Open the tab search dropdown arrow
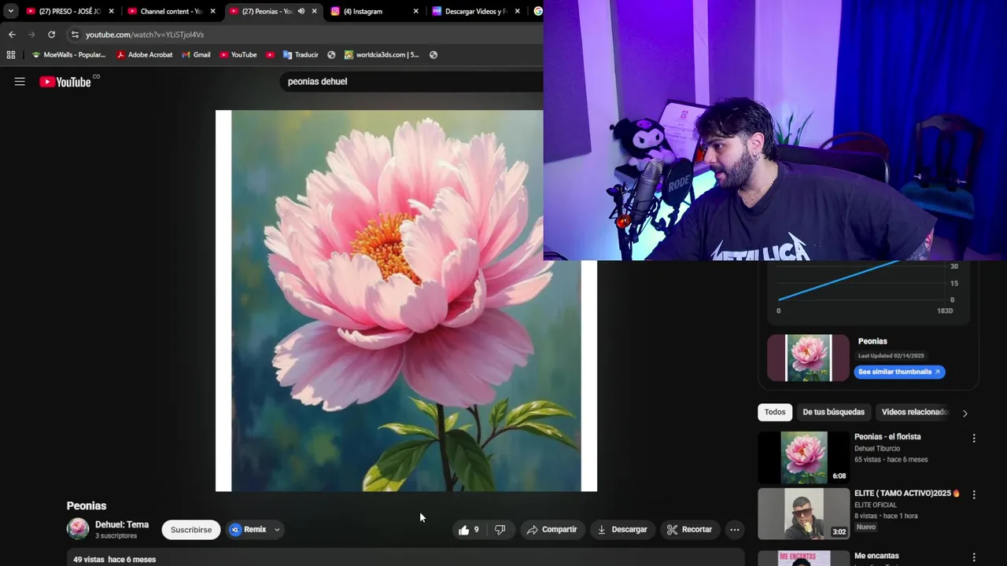Viewport: 1007px width, 566px height. coord(10,11)
